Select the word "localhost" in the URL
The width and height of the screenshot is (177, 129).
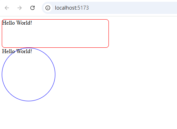tap(65, 8)
